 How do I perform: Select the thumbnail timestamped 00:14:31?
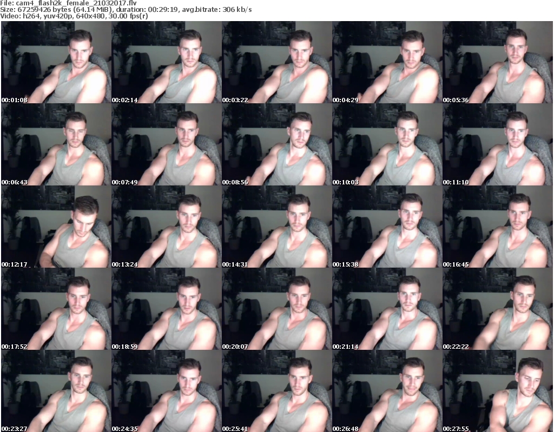pos(277,227)
